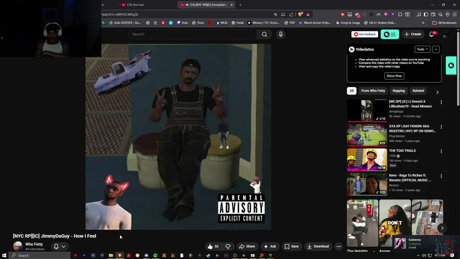Open YouTube notifications bell
The height and width of the screenshot is (259, 460).
tap(432, 34)
